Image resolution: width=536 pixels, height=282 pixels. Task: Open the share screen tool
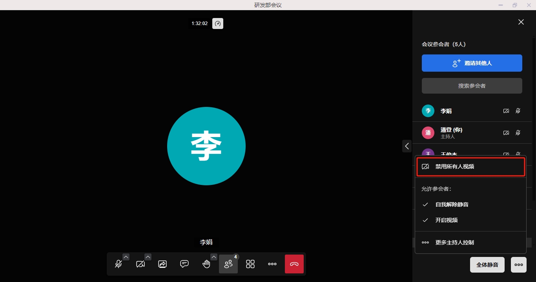(x=162, y=264)
